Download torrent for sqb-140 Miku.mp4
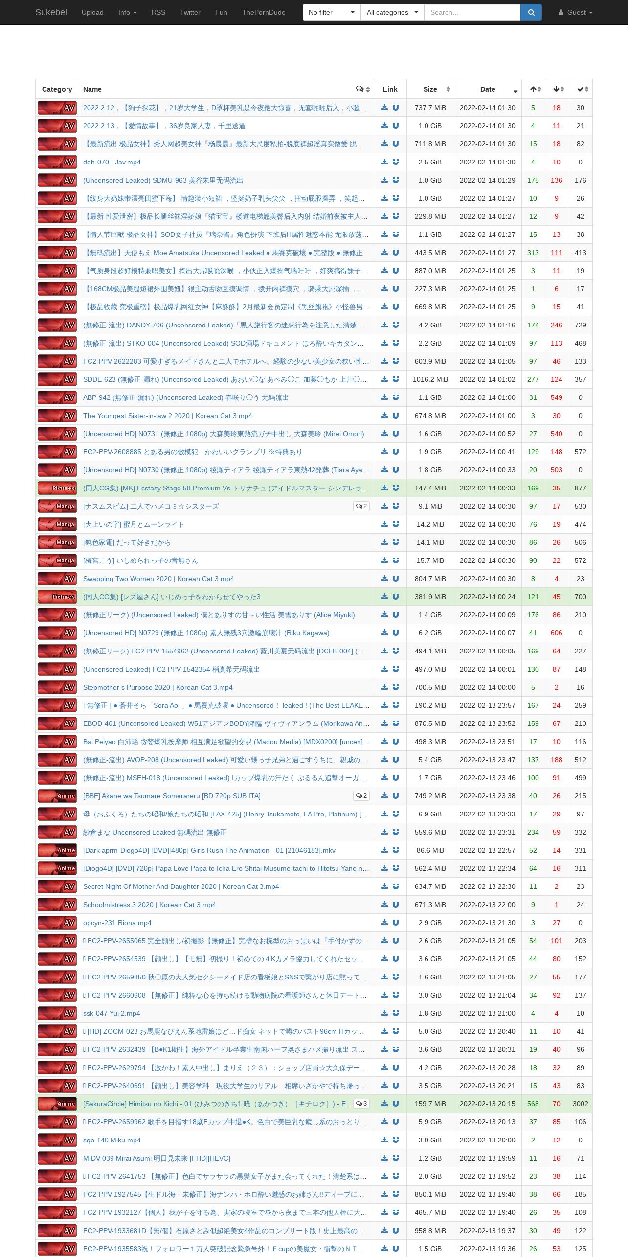 (384, 1140)
